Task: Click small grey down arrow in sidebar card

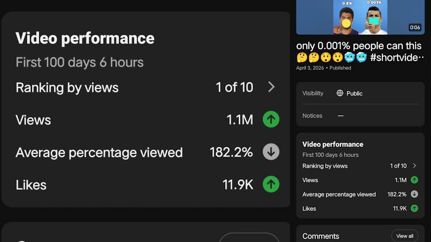Action: [414, 194]
